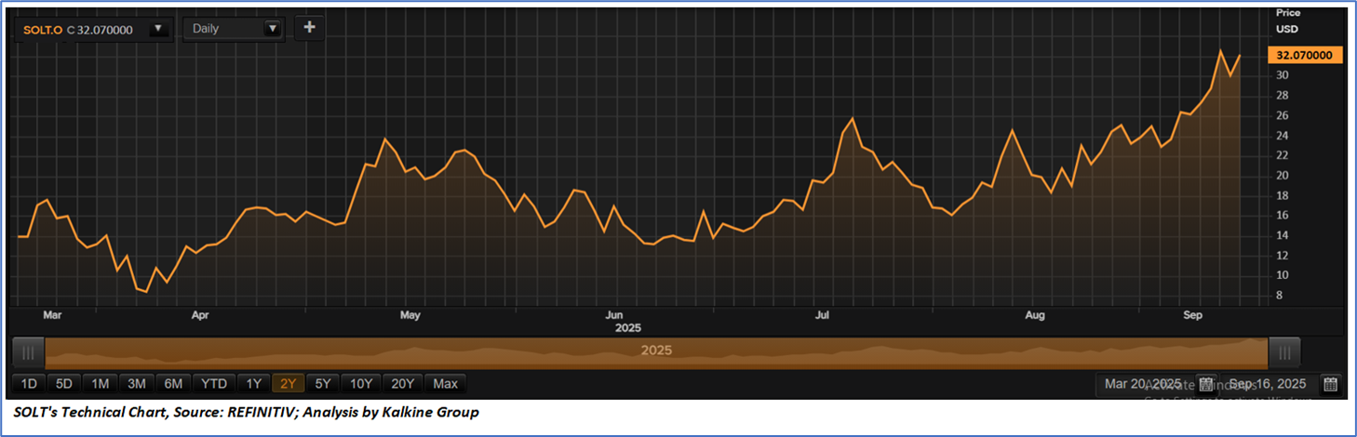
Task: Select the 20Y range button
Action: click(405, 383)
